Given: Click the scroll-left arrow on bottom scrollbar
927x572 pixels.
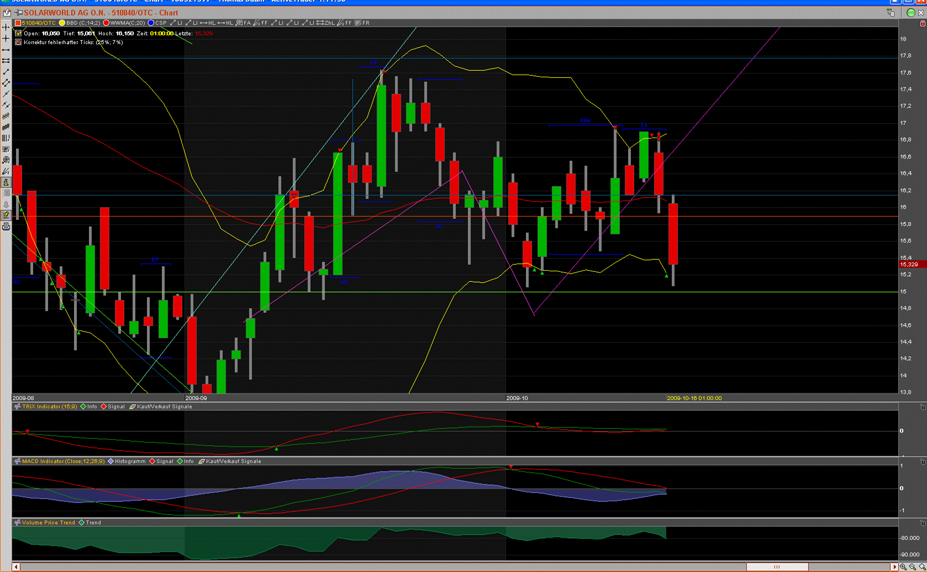Looking at the screenshot, I should [16, 567].
